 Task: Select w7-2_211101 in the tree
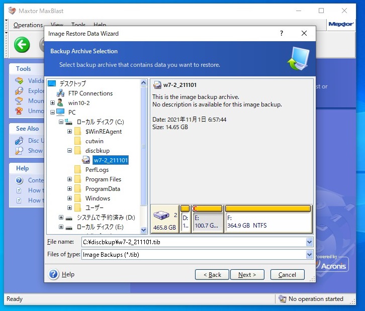pyautogui.click(x=111, y=160)
